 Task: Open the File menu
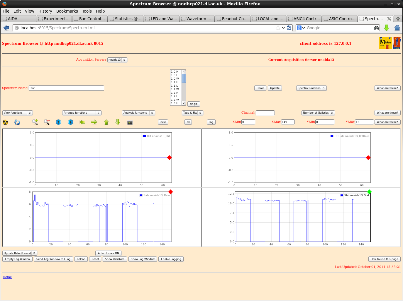(6, 11)
